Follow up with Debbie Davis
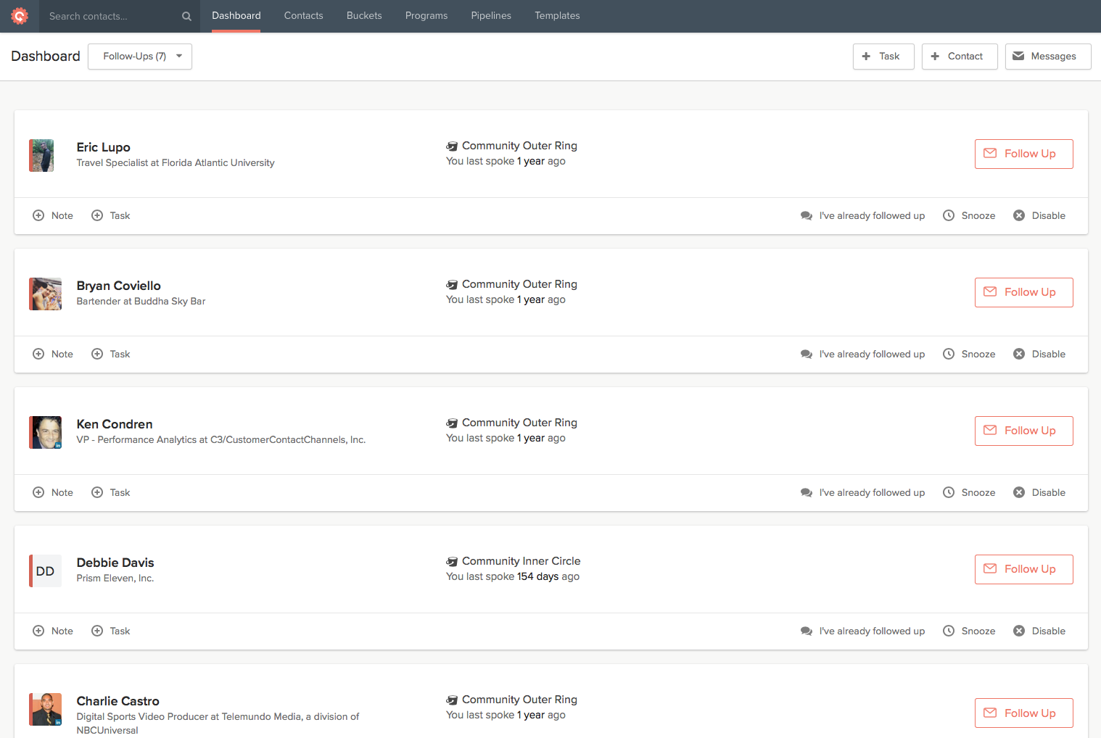This screenshot has width=1101, height=738. tap(1024, 569)
